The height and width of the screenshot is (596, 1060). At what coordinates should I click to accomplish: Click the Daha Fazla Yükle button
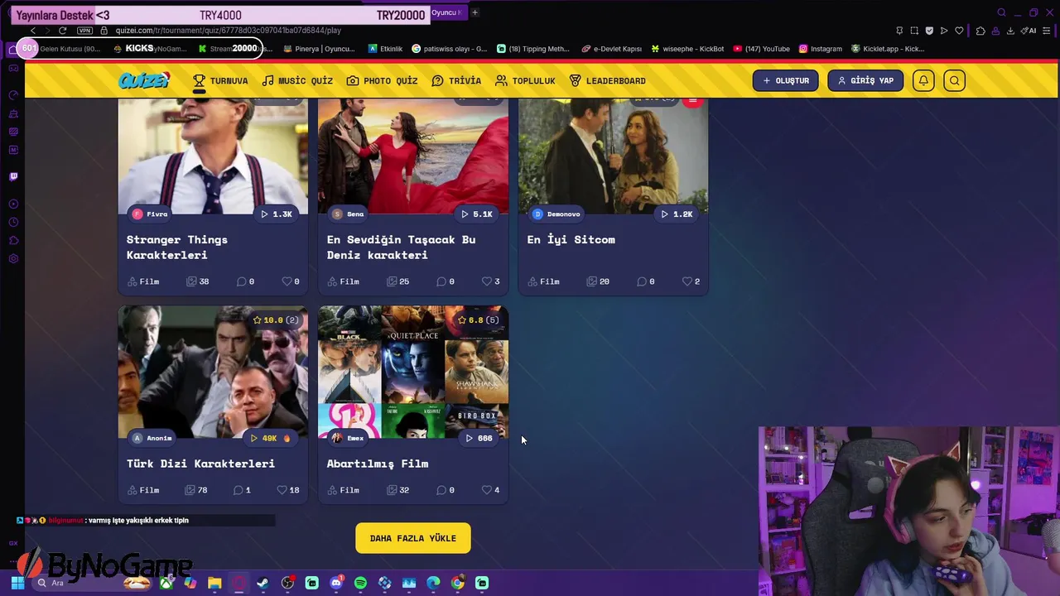point(413,538)
